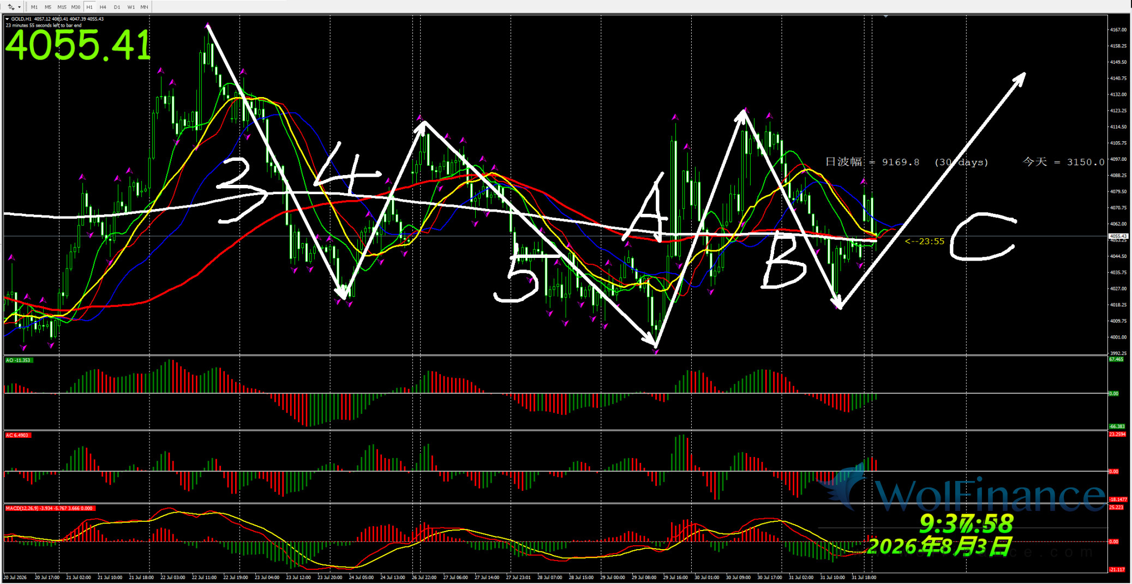Choose the MN monthly timeframe

click(144, 7)
